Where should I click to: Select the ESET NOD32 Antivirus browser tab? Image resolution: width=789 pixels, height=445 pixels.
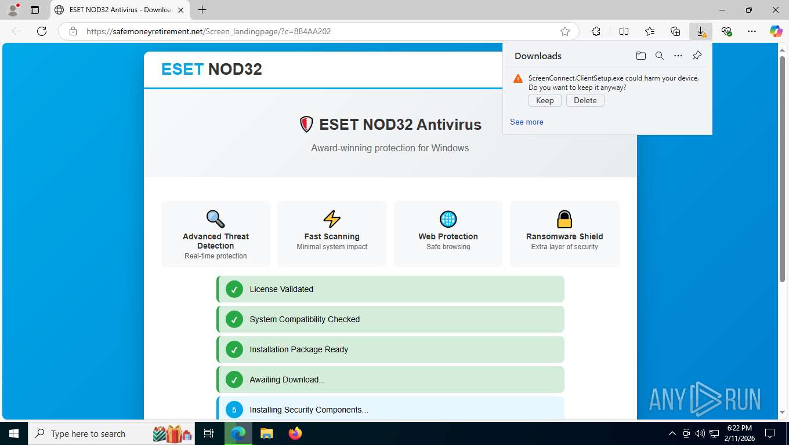point(120,10)
